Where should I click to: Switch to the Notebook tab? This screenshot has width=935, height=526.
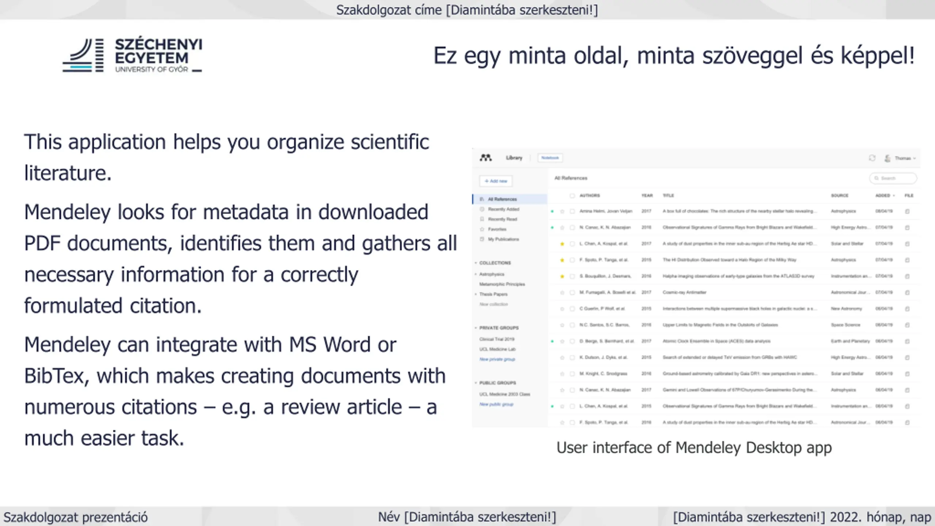[x=550, y=158]
